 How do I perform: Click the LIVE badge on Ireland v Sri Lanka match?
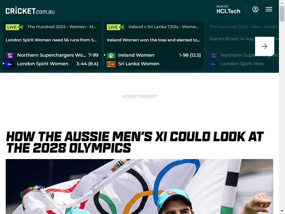(x=115, y=27)
